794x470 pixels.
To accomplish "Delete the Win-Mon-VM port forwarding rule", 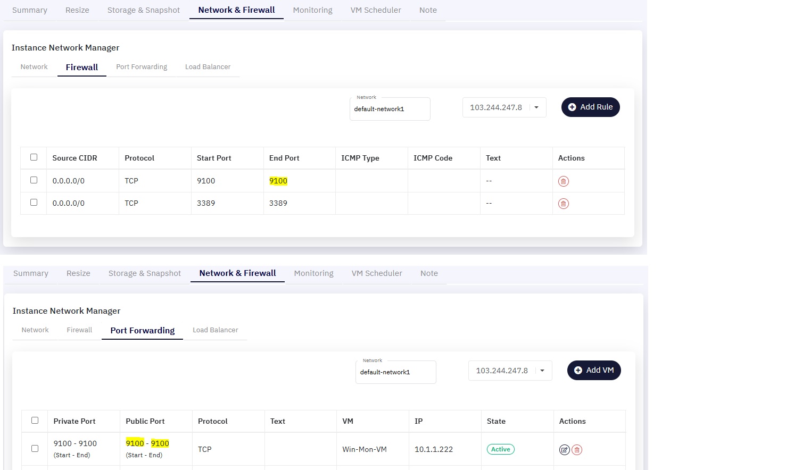I will tap(577, 450).
